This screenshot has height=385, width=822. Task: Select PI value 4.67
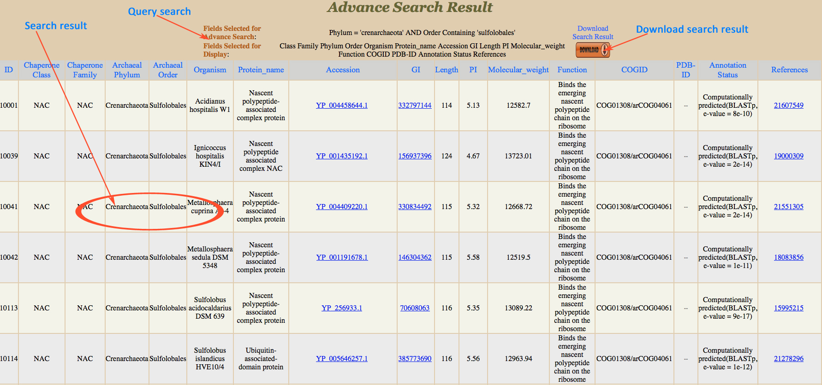[x=473, y=156]
